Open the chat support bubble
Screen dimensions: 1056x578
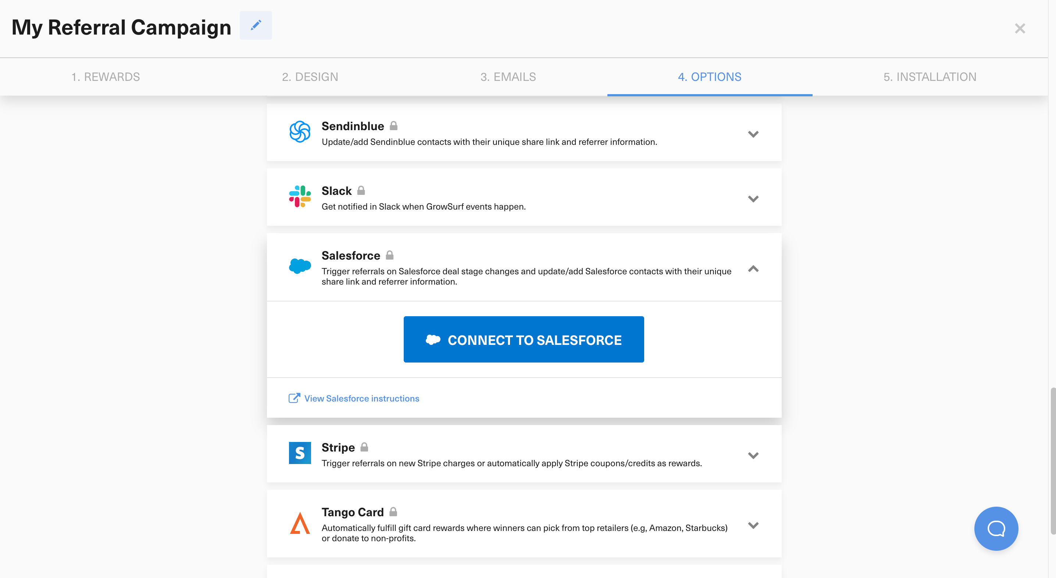tap(996, 529)
